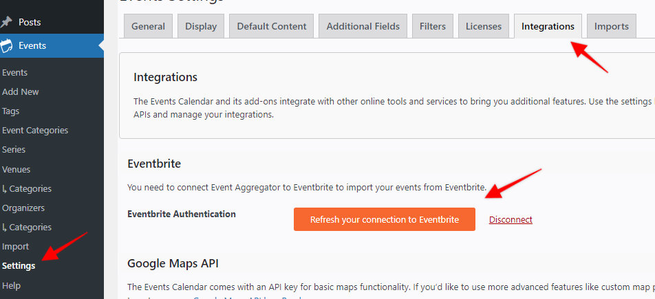Open the Series submenu item
The width and height of the screenshot is (655, 299).
(14, 149)
